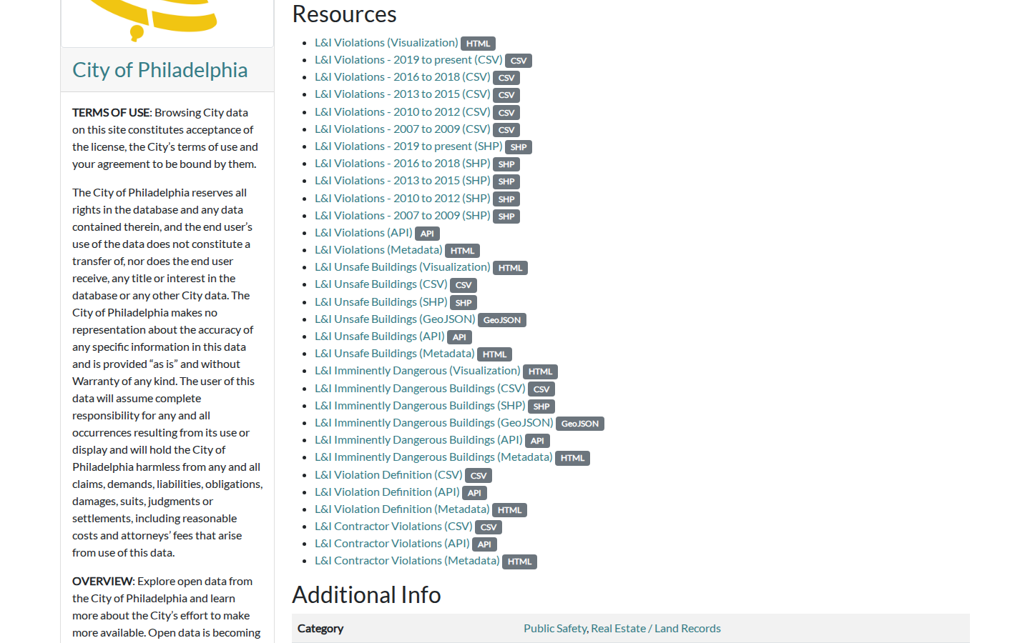
Task: Click the Public Safety category link
Action: point(555,629)
